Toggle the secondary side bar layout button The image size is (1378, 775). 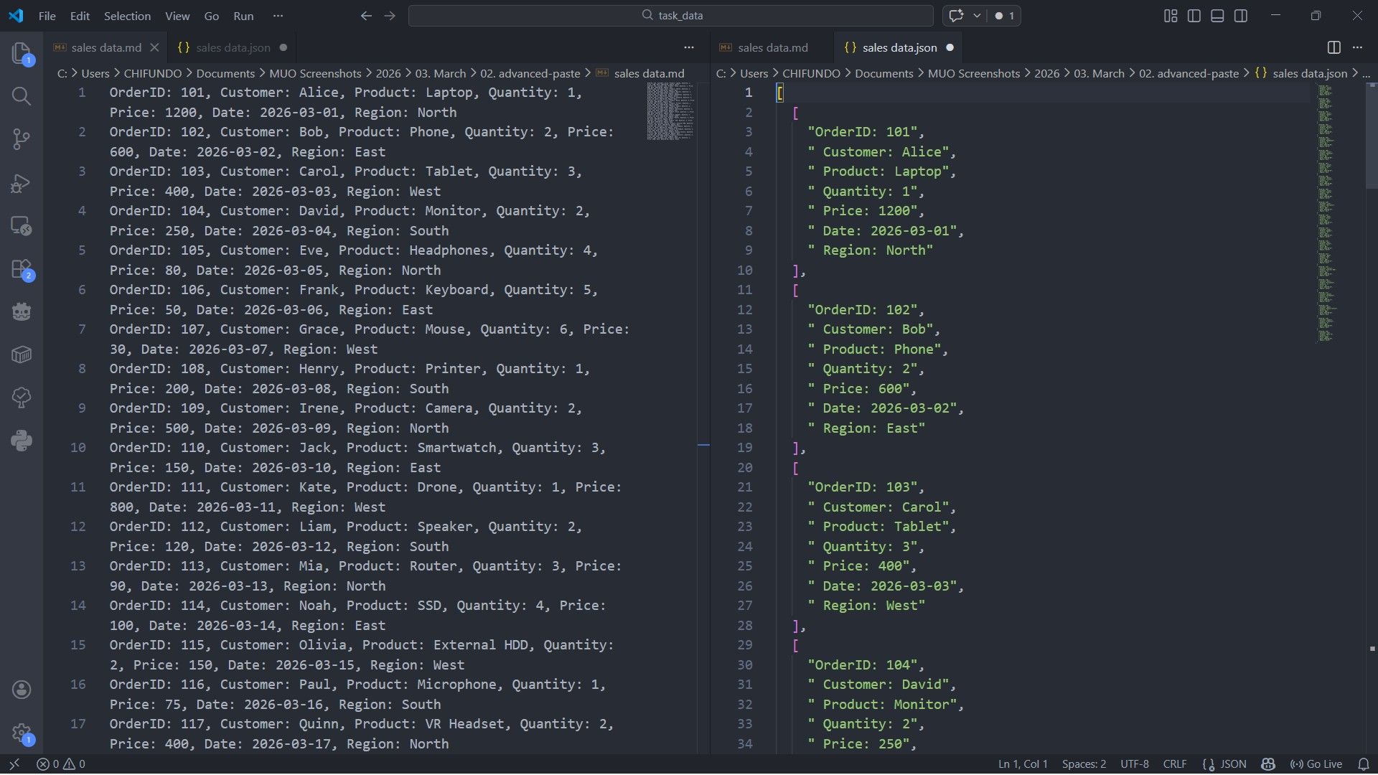1241,16
